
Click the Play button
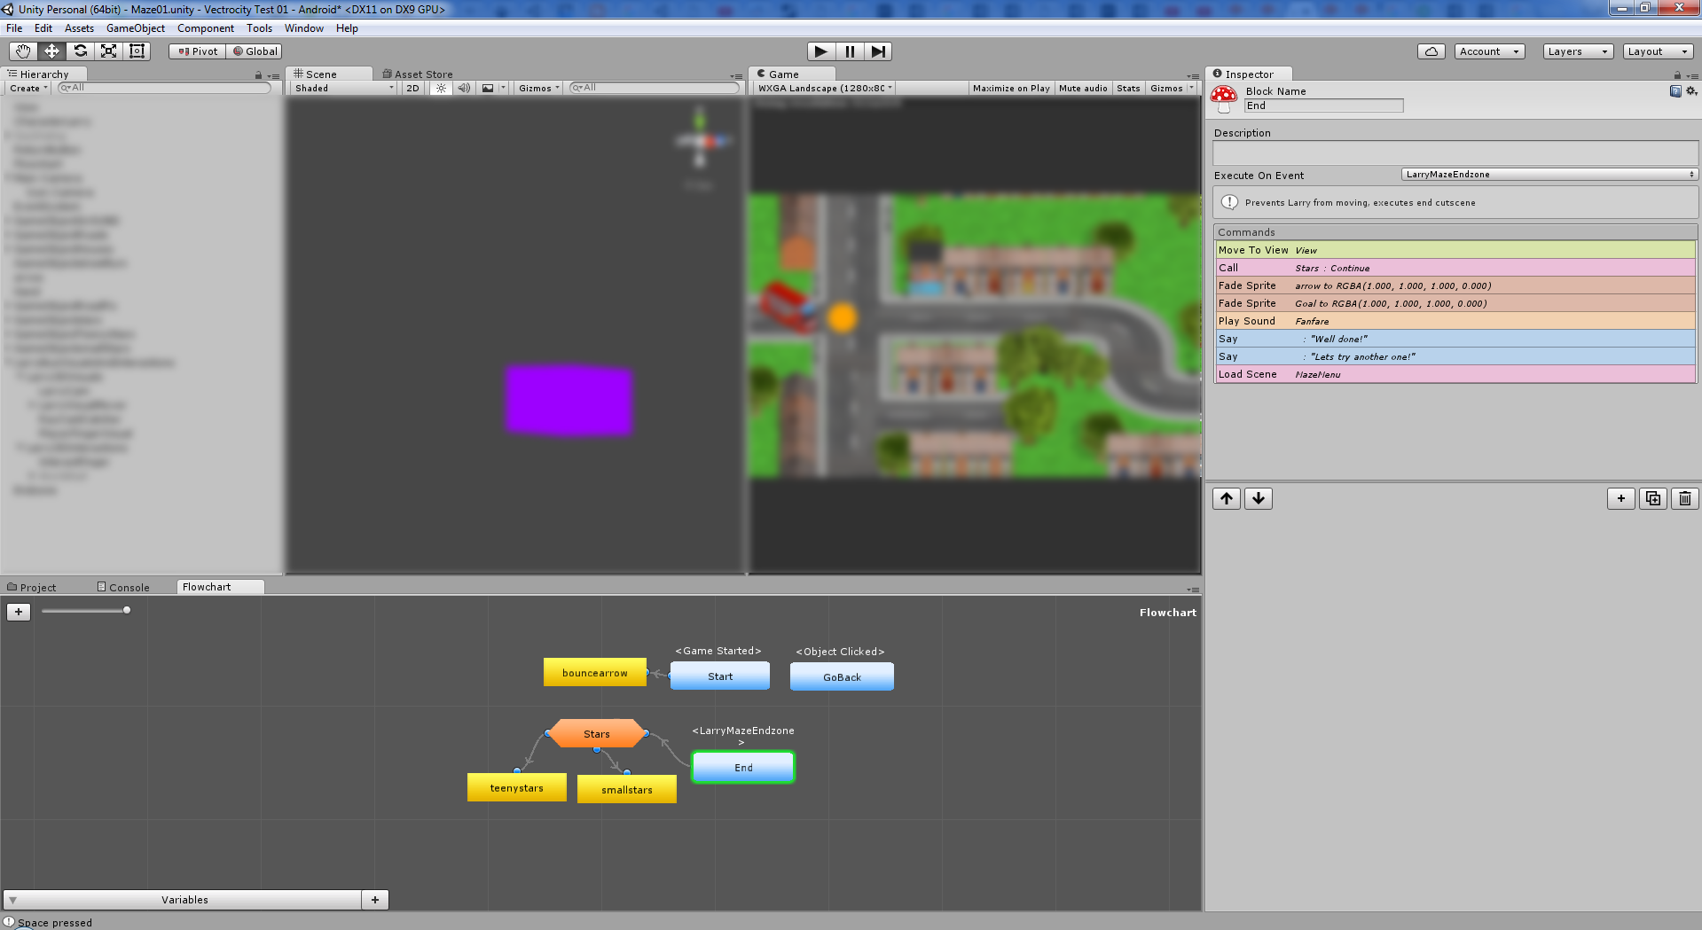pyautogui.click(x=820, y=51)
